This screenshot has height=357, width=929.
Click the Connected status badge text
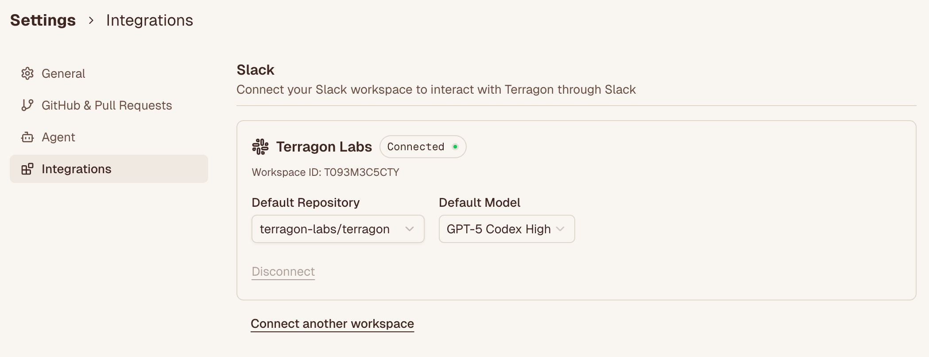coord(415,147)
